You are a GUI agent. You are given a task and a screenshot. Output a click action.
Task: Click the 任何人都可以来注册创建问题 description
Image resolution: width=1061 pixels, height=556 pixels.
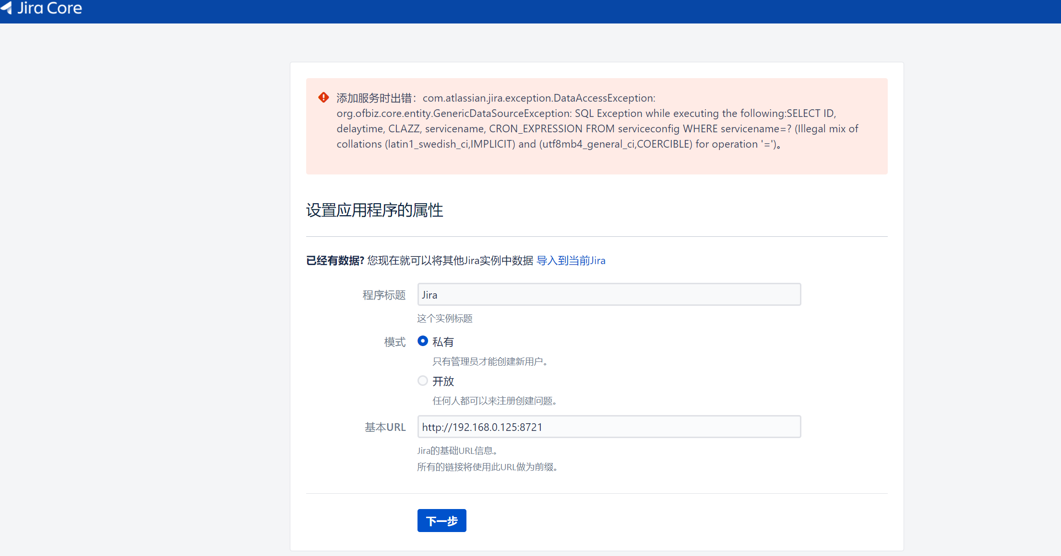(x=495, y=401)
